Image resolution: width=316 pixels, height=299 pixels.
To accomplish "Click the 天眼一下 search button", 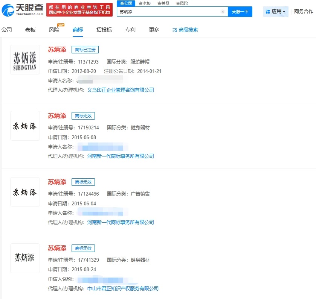I will coord(240,12).
